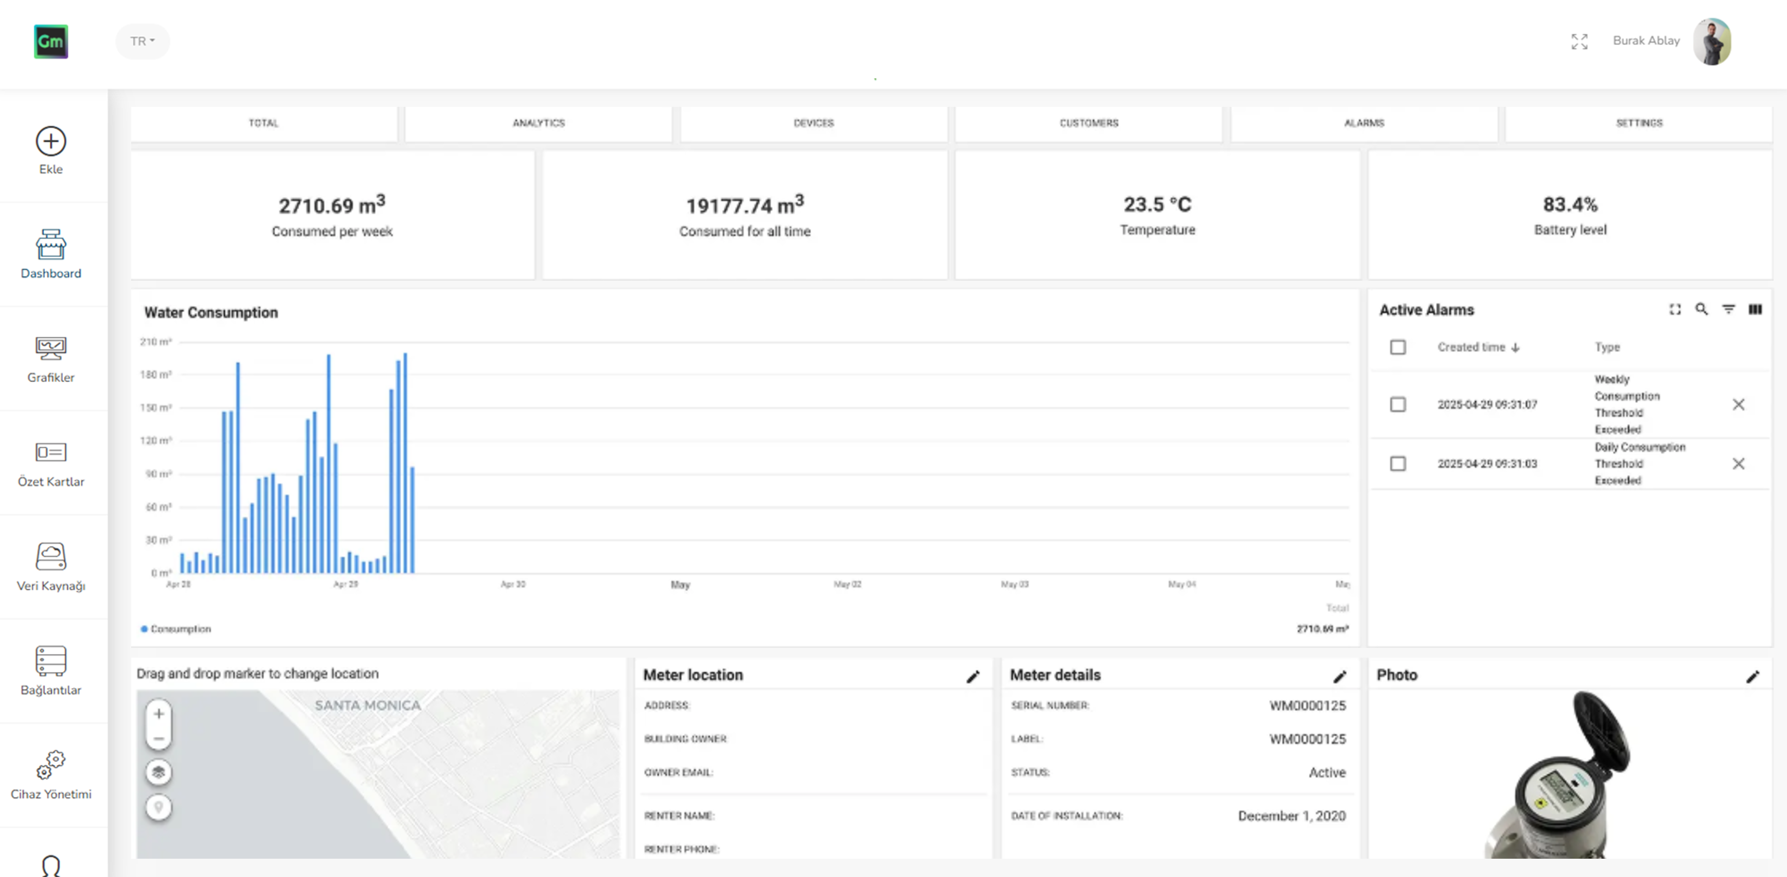The width and height of the screenshot is (1787, 877).
Task: Check the Daily Consumption Threshold alarm
Action: pyautogui.click(x=1398, y=463)
